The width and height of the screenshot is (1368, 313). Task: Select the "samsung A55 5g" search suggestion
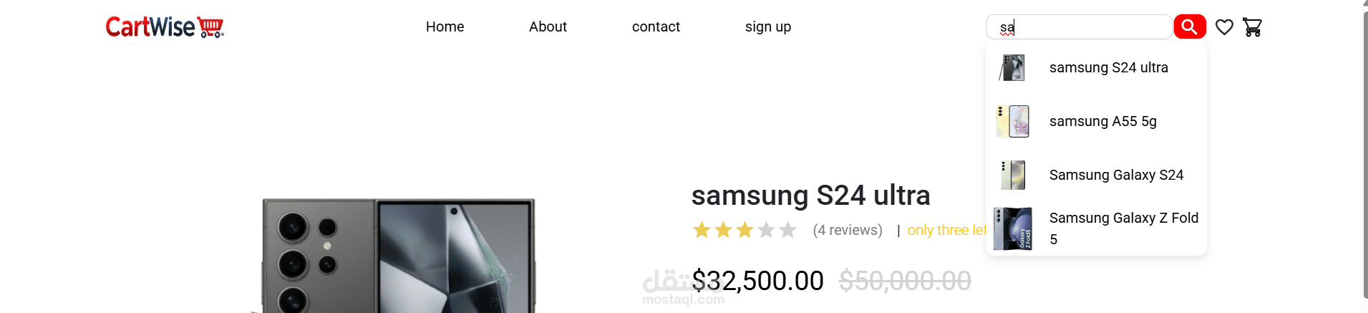pyautogui.click(x=1102, y=122)
